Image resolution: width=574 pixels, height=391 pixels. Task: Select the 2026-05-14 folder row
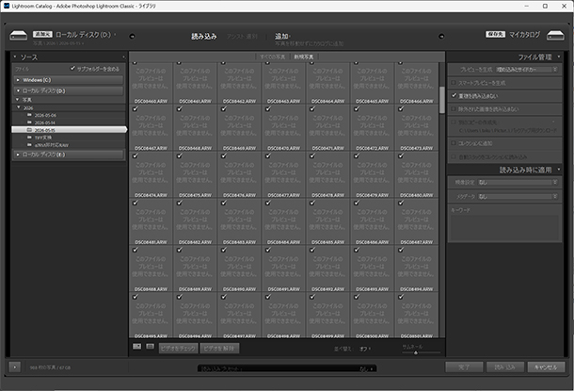click(69, 122)
